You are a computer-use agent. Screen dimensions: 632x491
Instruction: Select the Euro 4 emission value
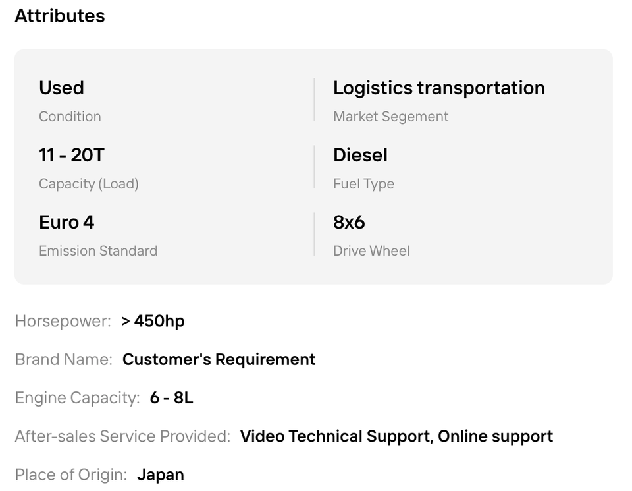point(66,222)
